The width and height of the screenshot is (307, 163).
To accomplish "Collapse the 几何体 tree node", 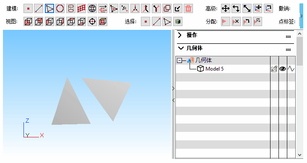I will (180, 60).
